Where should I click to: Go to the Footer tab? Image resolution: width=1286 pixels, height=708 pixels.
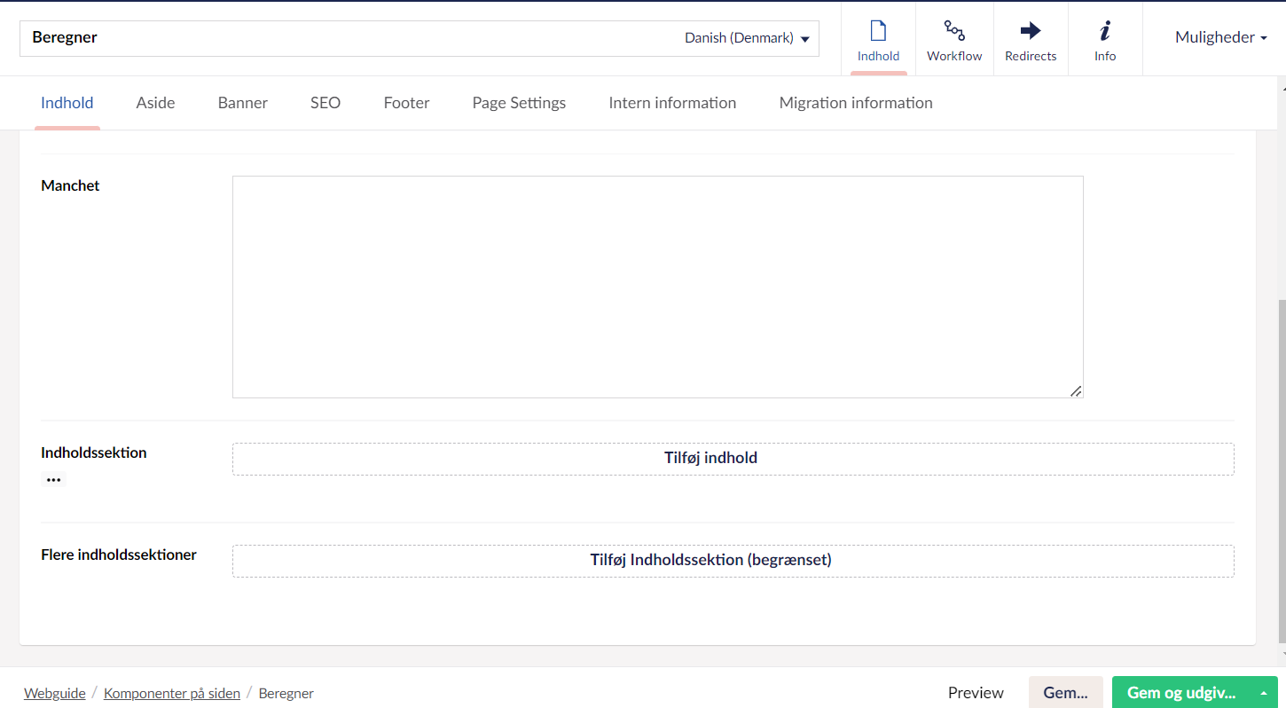click(x=406, y=103)
